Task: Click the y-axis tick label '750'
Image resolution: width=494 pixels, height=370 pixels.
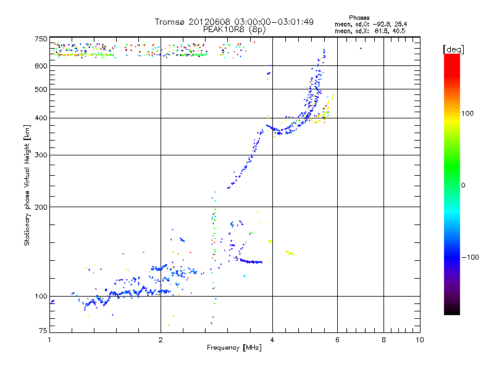Action: [41, 39]
